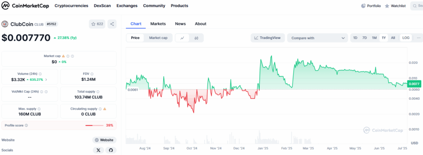423x155 pixels.
Task: Open more chart options ellipsis
Action: [x=418, y=38]
